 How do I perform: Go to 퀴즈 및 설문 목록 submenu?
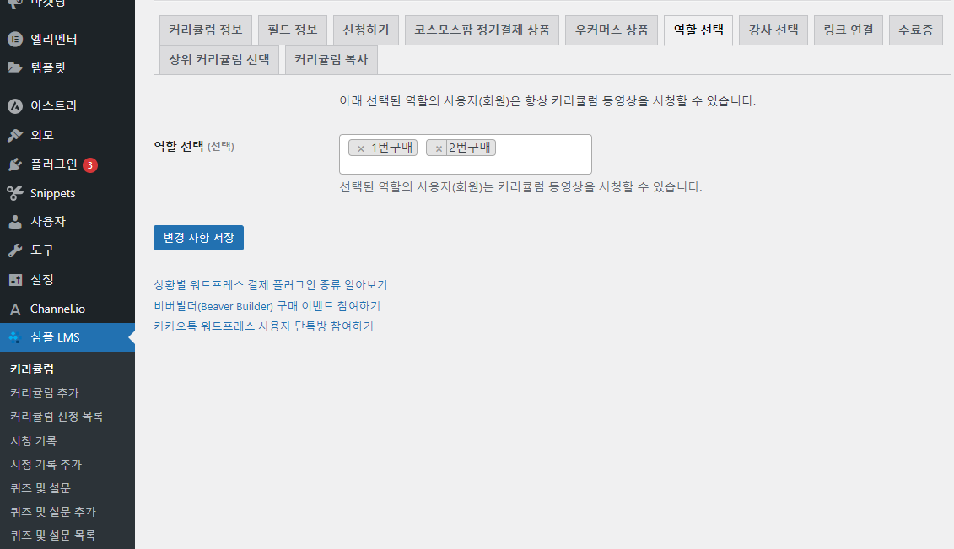pyautogui.click(x=53, y=536)
